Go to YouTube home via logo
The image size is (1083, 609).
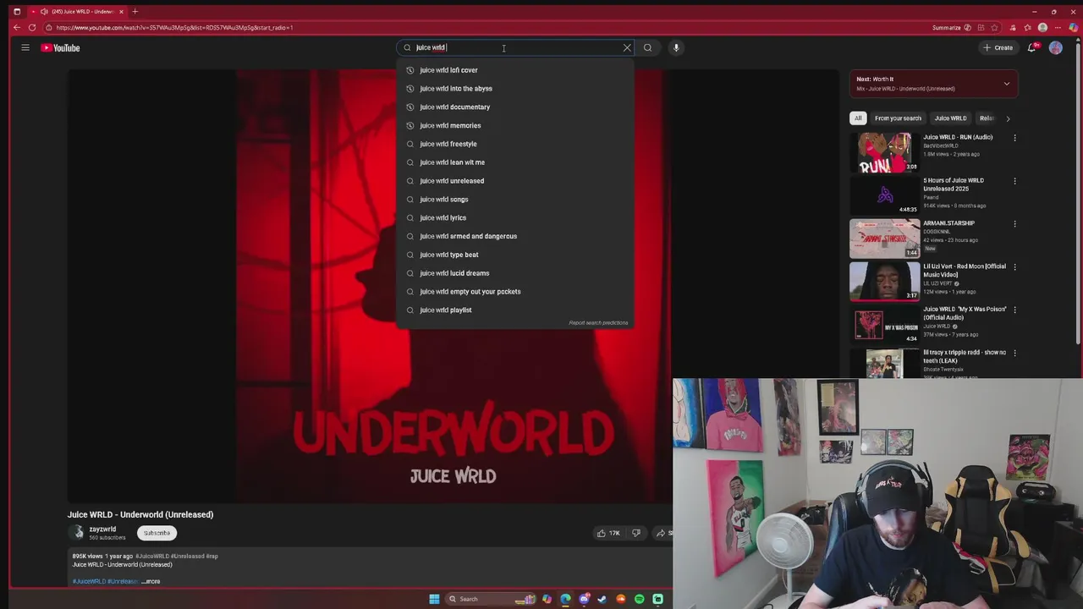60,48
